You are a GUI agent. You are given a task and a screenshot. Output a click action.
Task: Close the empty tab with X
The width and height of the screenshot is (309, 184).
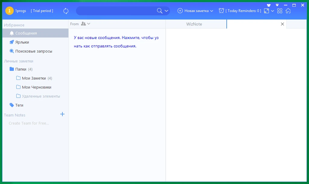pyautogui.click(x=282, y=24)
